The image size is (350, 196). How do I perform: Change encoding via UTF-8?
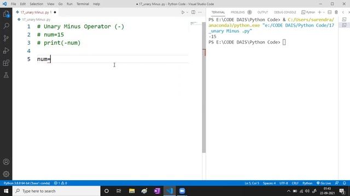pos(284,183)
